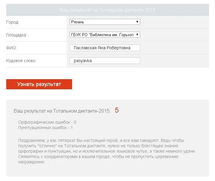Click the header Ваш результат на Тотальном диктанте-2015
This screenshot has height=181, width=215.
tap(108, 10)
